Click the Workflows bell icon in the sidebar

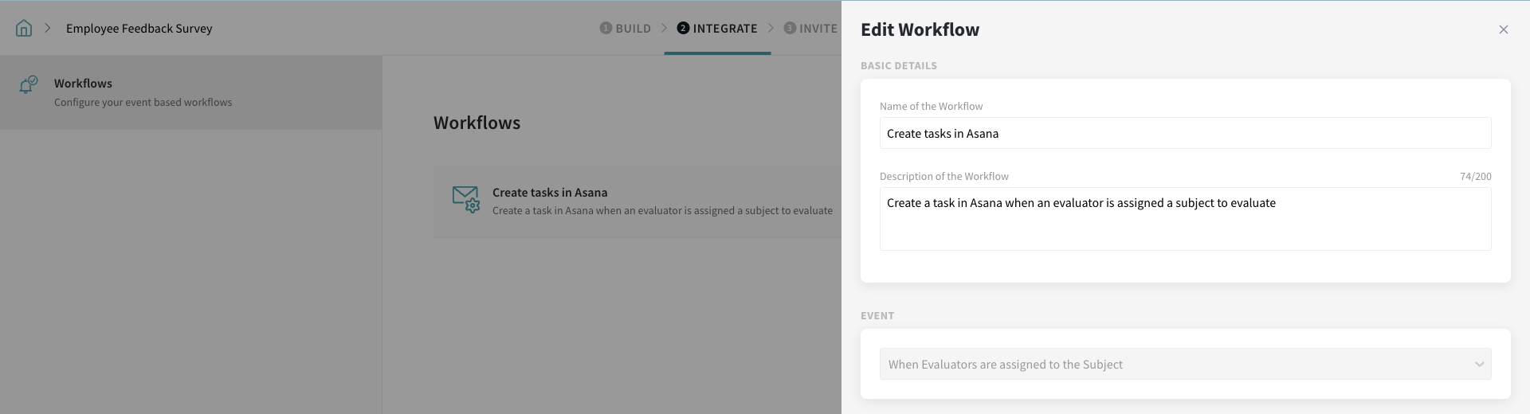click(28, 84)
